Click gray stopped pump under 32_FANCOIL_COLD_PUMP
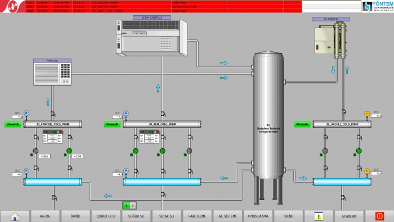The image size is (394, 222). (35, 151)
